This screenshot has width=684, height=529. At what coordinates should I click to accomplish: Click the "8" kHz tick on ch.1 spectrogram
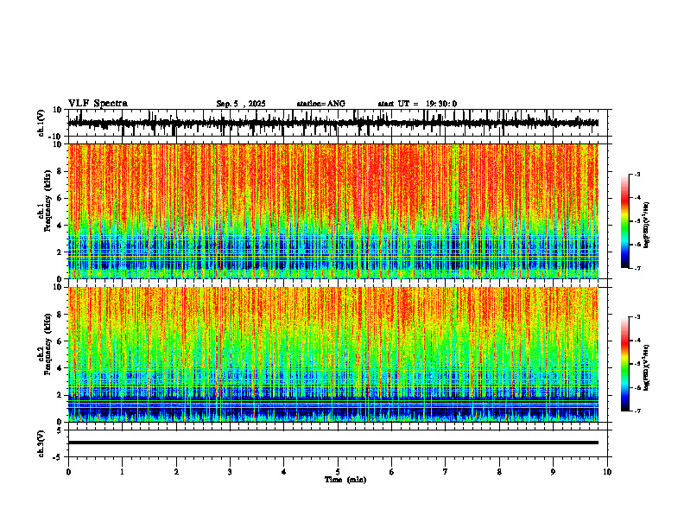(x=60, y=171)
